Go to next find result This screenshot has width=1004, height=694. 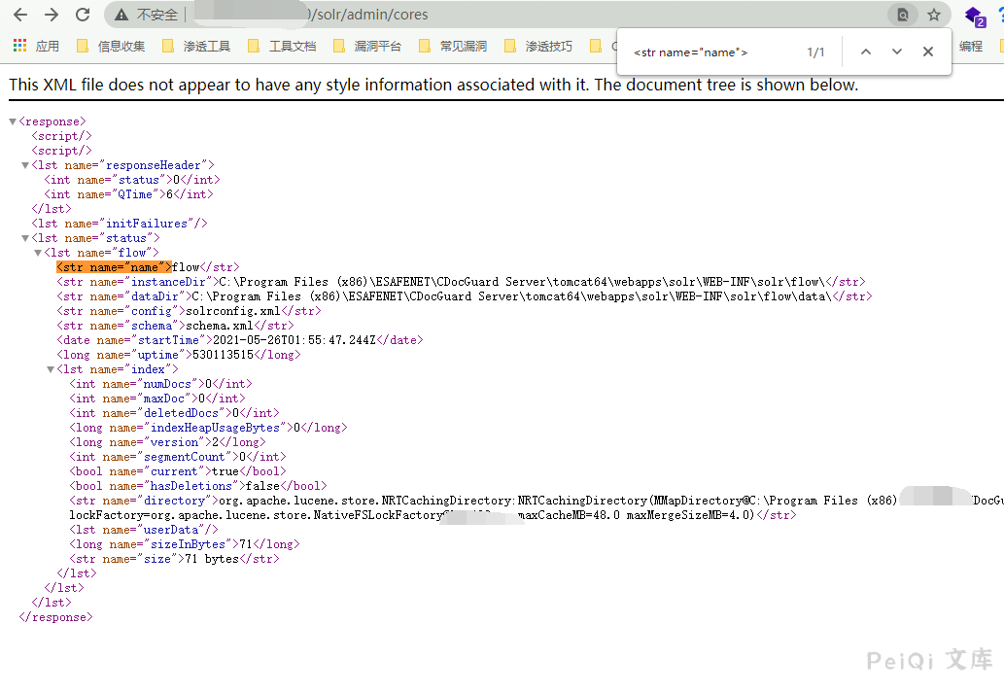896,52
